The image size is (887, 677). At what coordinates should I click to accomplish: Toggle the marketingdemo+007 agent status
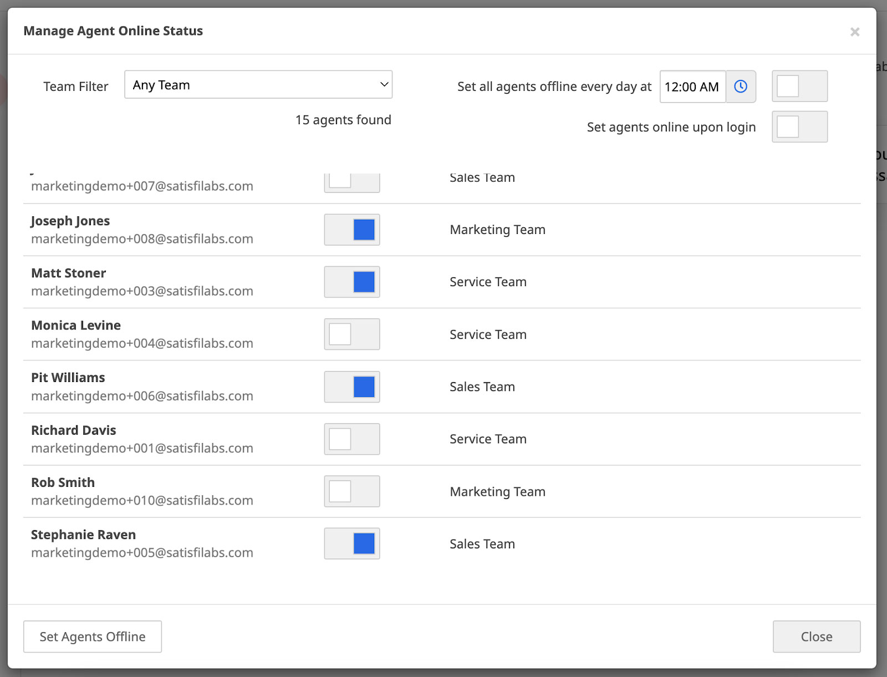pyautogui.click(x=352, y=182)
